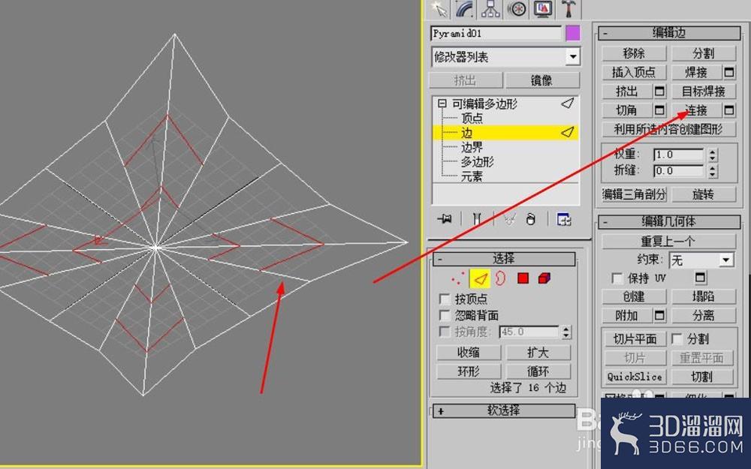Viewport: 751px width, 469px height.
Task: Collapse the 选择 rollout header
Action: 504,259
